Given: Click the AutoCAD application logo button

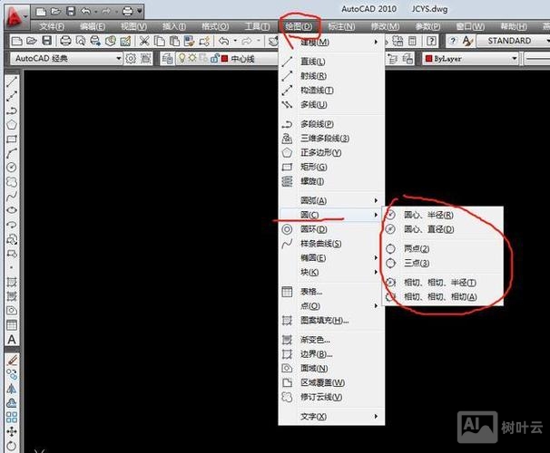Looking at the screenshot, I should click(13, 13).
